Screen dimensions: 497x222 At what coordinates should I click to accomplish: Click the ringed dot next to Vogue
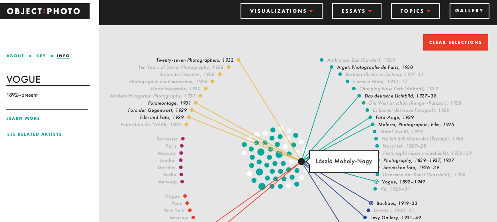click(x=376, y=182)
